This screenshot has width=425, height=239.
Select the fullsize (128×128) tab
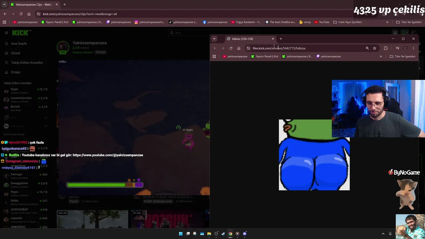251,39
